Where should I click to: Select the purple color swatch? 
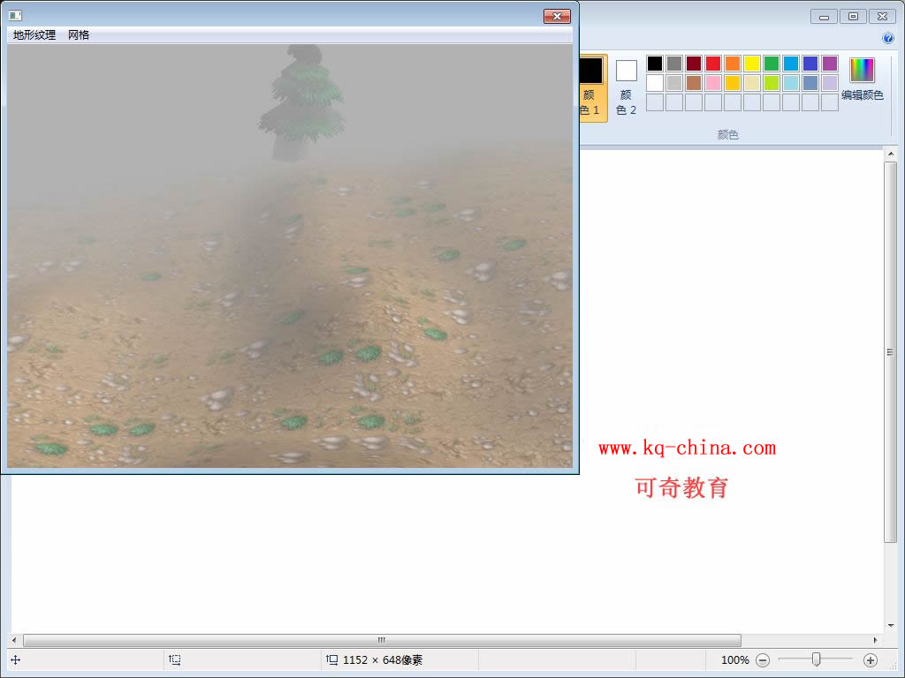(829, 64)
